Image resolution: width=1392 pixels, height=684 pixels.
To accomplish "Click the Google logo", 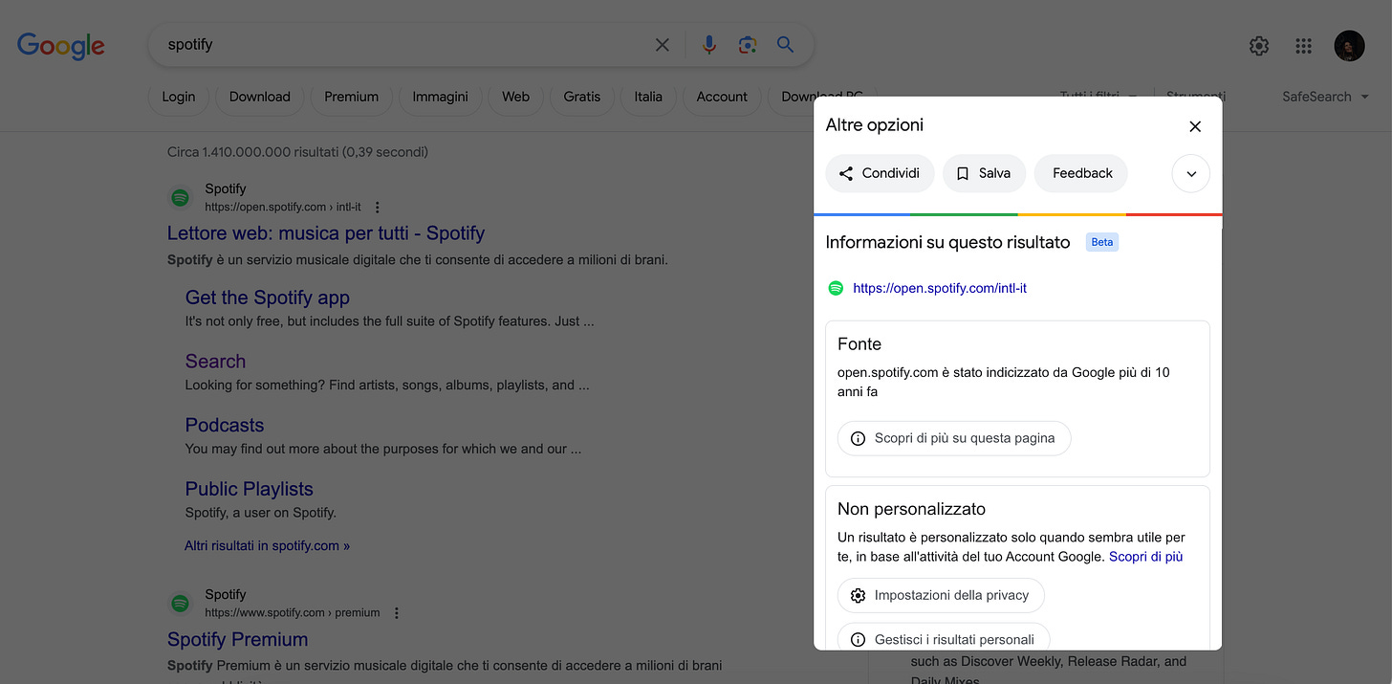I will (61, 45).
